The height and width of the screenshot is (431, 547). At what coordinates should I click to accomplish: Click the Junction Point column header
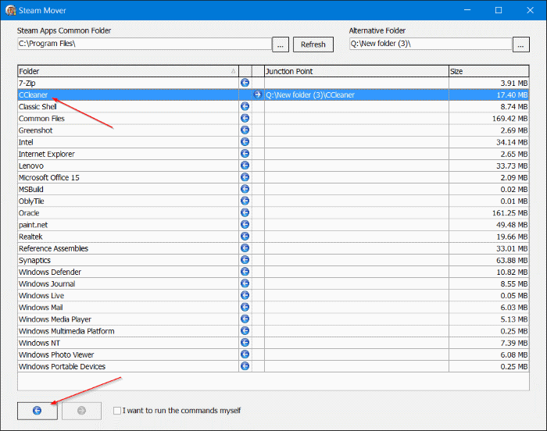(356, 71)
